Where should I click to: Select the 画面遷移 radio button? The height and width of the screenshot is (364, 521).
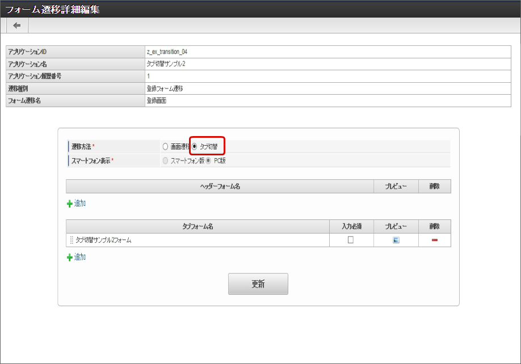pyautogui.click(x=165, y=146)
